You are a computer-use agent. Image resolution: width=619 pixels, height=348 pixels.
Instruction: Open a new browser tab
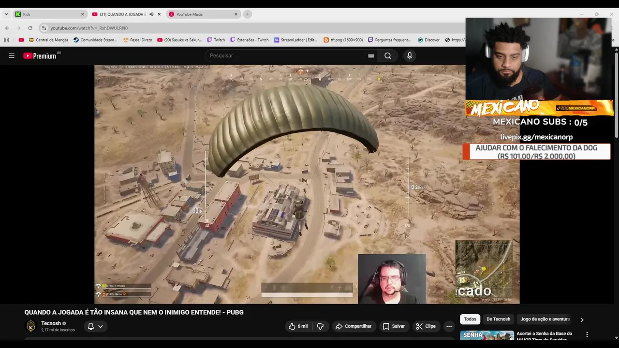coord(247,14)
